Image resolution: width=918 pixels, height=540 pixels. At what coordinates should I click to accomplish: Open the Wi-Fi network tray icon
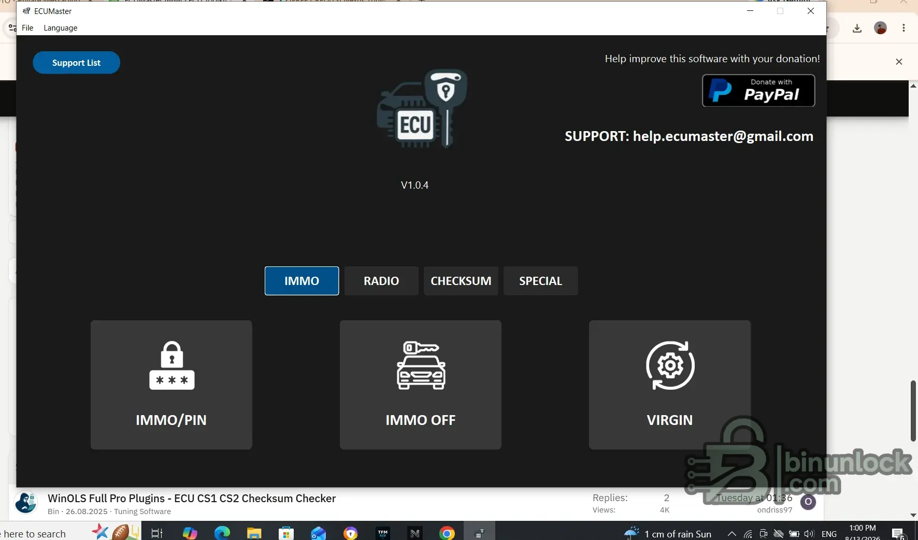point(748,534)
